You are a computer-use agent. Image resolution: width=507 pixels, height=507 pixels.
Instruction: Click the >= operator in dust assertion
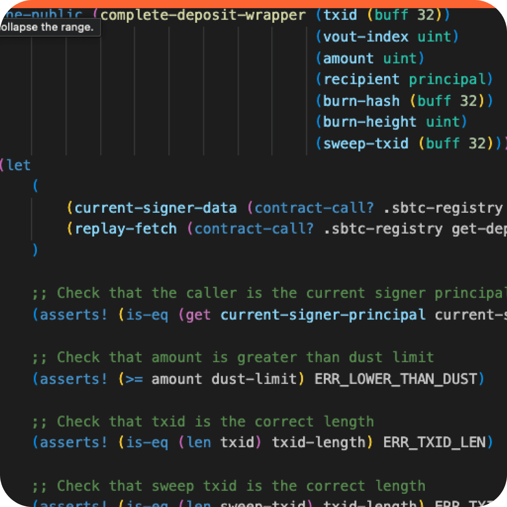(x=134, y=379)
